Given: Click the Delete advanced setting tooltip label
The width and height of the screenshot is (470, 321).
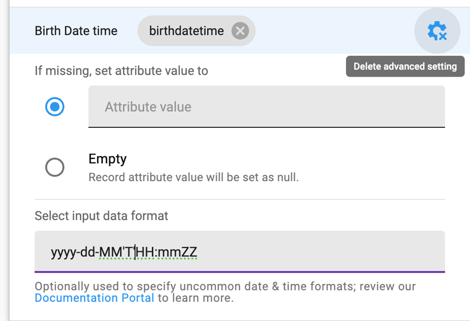Looking at the screenshot, I should coord(405,66).
